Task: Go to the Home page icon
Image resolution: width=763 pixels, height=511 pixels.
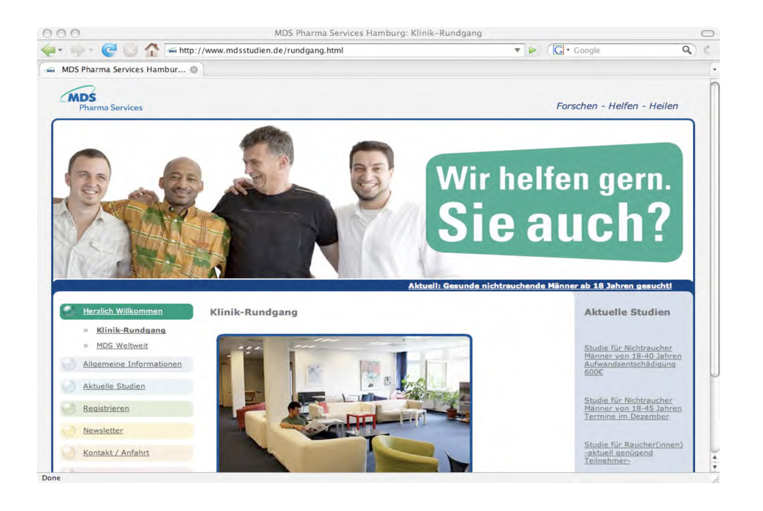Action: point(151,50)
